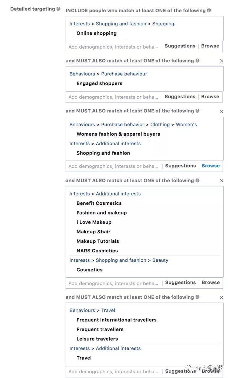
Task: Open Suggestions under Cosmetics group
Action: [180, 282]
